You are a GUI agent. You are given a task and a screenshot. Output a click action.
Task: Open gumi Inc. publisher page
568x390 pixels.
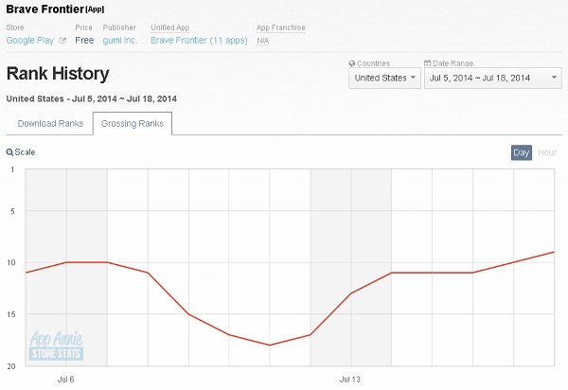pyautogui.click(x=120, y=40)
